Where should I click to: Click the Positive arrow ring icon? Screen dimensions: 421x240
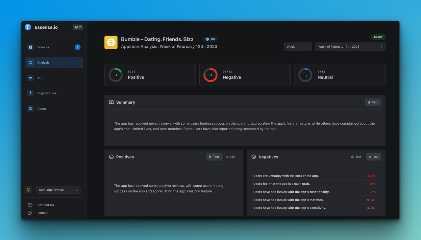(115, 75)
